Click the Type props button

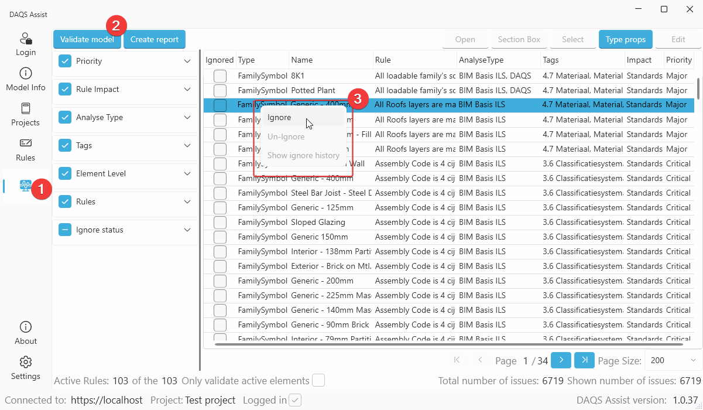[625, 39]
